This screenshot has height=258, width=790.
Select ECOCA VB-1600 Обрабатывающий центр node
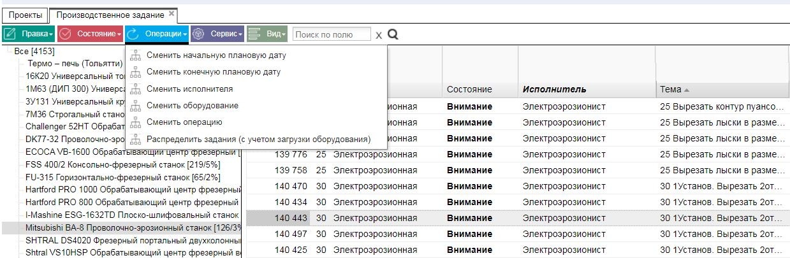tap(133, 152)
